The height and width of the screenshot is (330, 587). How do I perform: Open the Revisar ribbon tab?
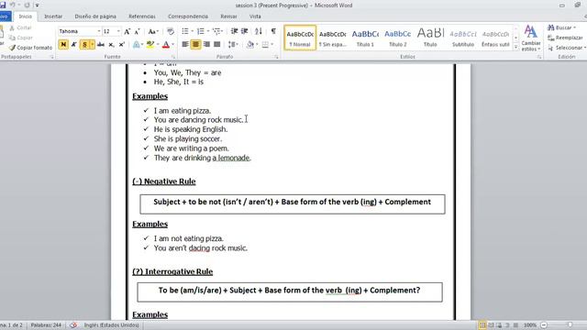228,16
